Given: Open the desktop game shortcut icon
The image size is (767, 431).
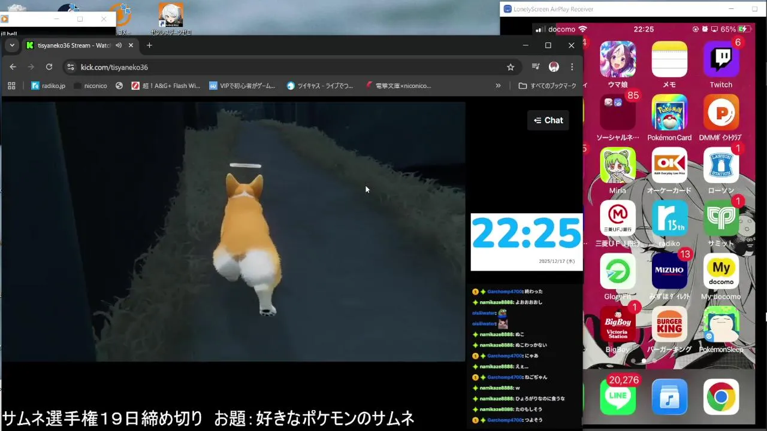Looking at the screenshot, I should click(171, 18).
